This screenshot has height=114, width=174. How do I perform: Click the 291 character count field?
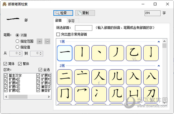153,13
